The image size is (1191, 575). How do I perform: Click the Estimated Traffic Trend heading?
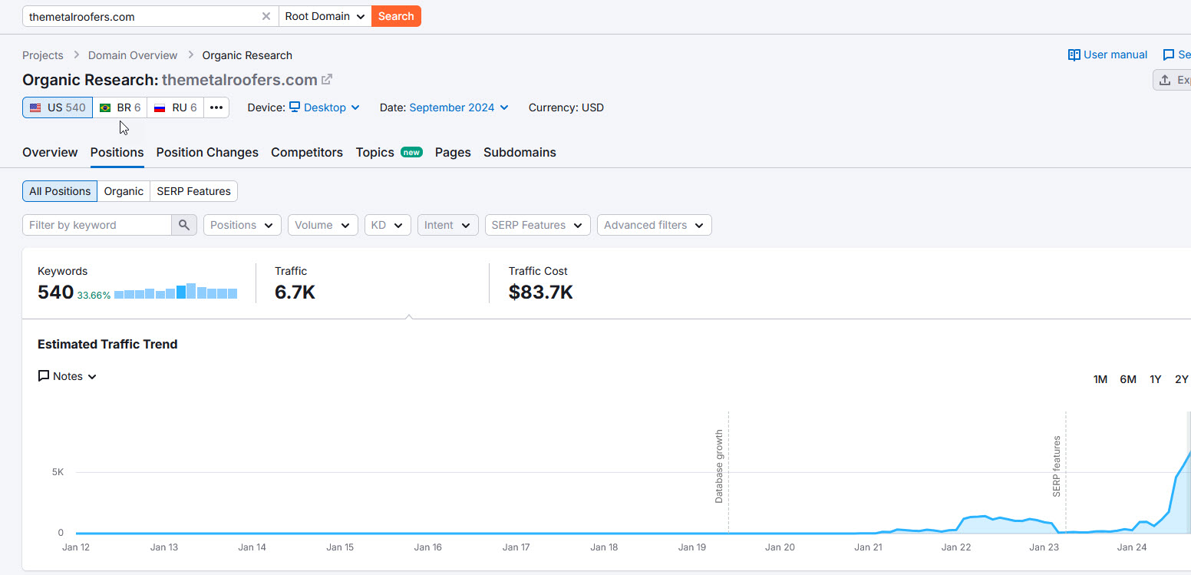coord(107,344)
